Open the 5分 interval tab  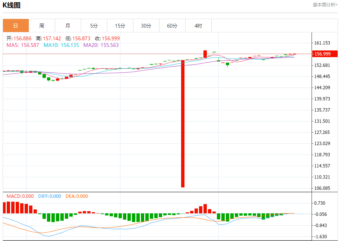(x=94, y=26)
